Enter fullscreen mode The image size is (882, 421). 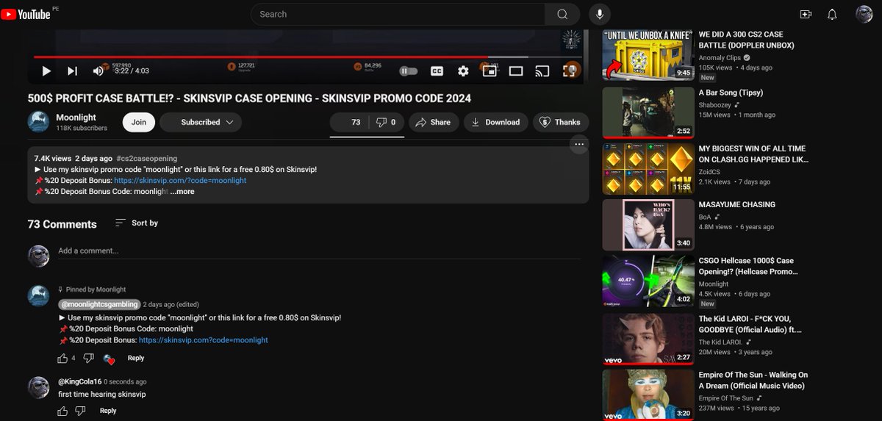[x=570, y=71]
